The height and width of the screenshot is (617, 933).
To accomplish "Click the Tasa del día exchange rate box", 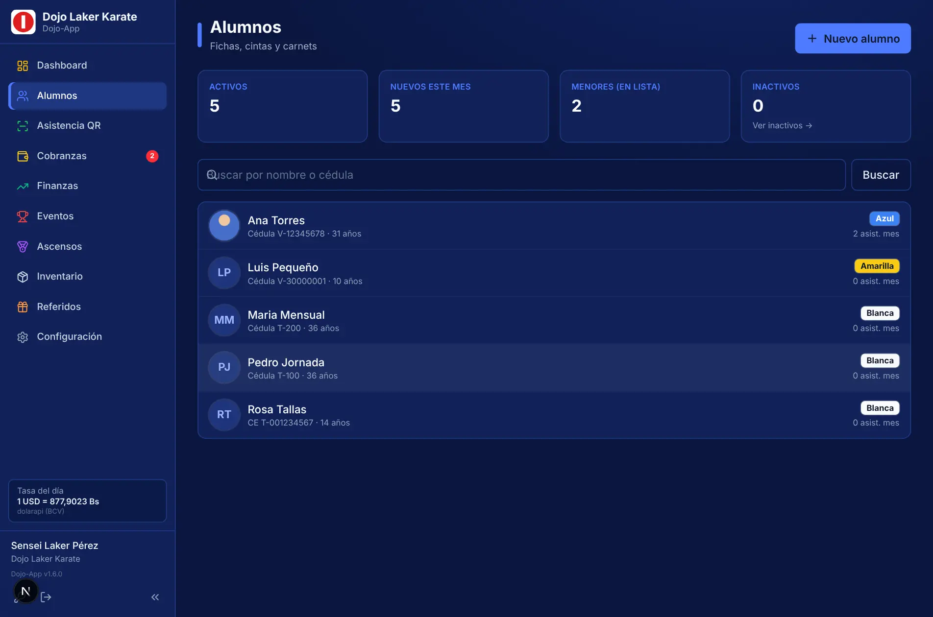I will (x=87, y=500).
